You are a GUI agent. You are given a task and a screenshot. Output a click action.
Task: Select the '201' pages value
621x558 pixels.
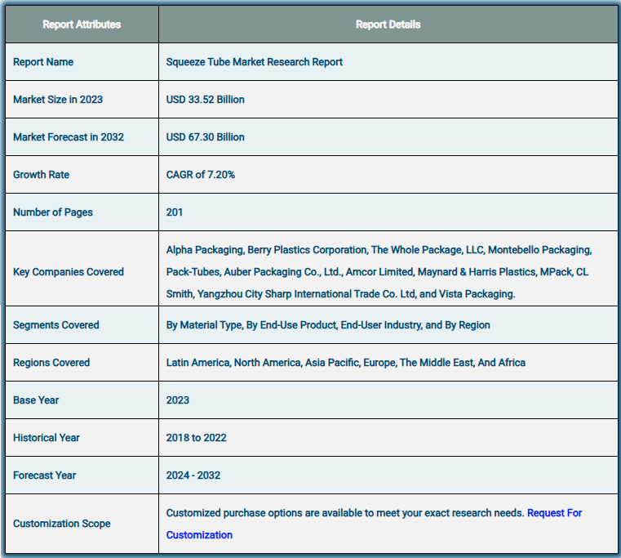[x=175, y=212]
